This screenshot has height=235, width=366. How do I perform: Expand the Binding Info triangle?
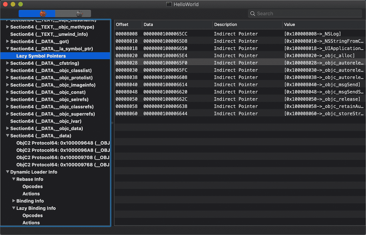[x=13, y=201]
